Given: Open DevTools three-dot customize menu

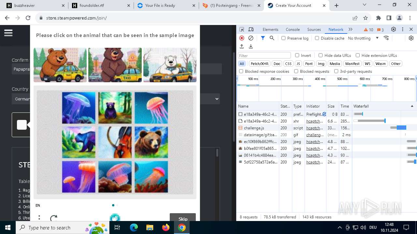Looking at the screenshot, I should [x=403, y=29].
